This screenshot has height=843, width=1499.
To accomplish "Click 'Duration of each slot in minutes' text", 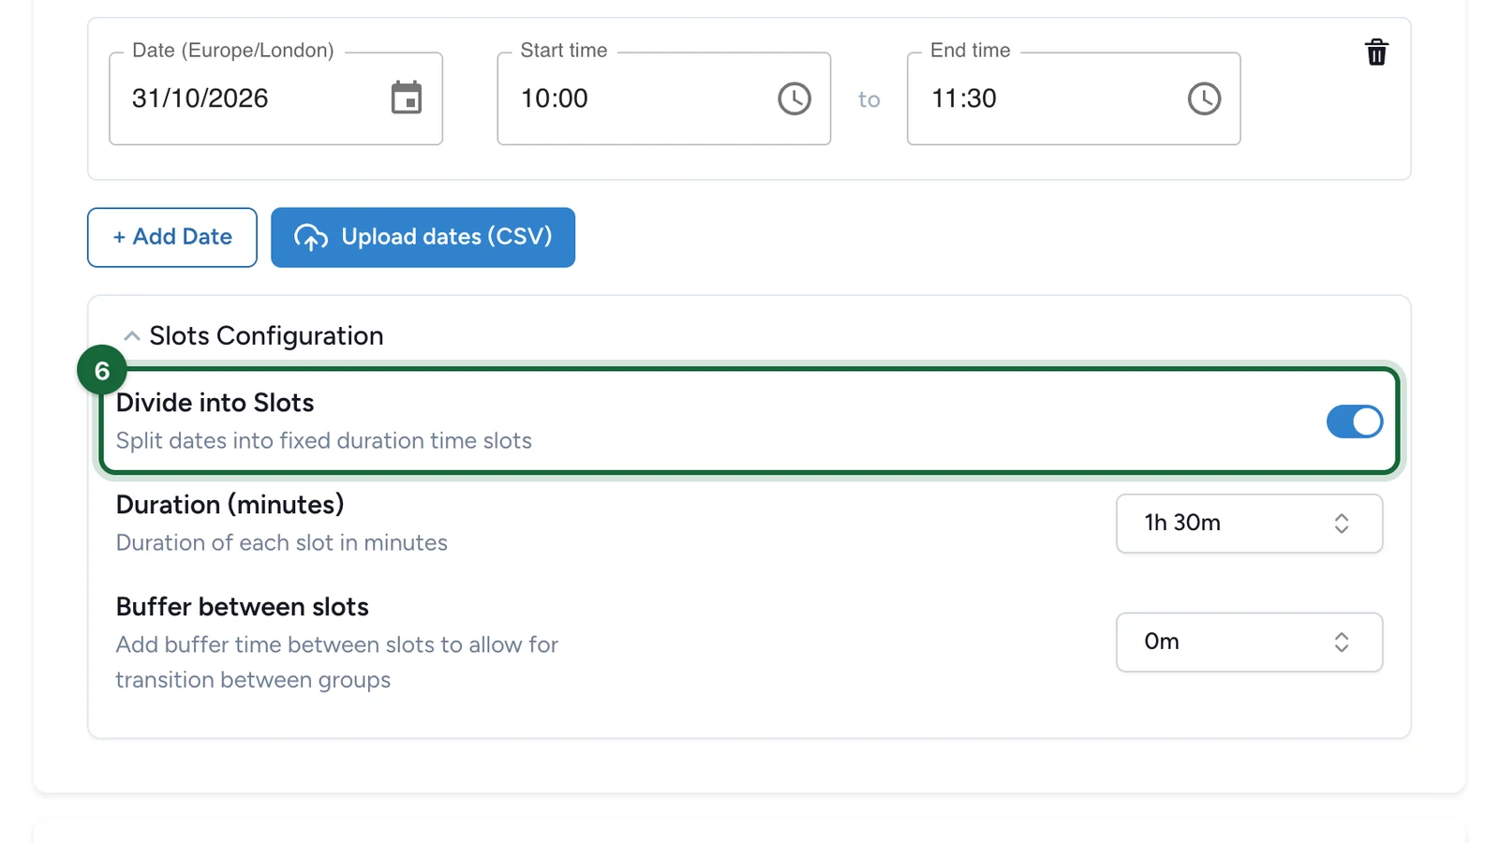I will click(281, 543).
